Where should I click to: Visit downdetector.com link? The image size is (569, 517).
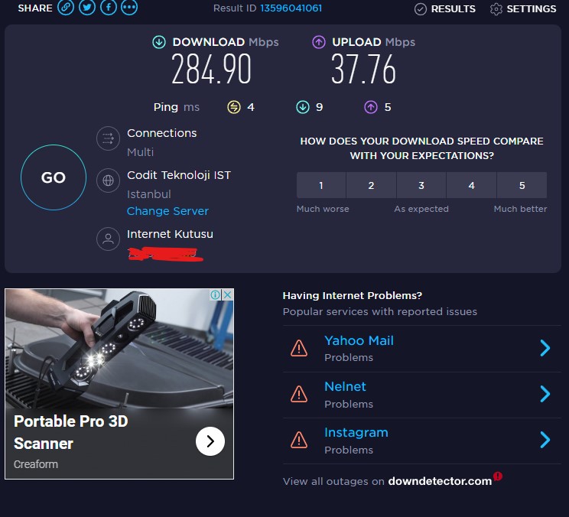(440, 481)
